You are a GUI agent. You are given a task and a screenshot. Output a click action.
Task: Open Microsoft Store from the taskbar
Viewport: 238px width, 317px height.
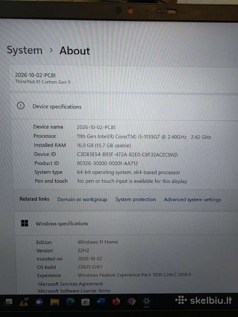point(85,302)
